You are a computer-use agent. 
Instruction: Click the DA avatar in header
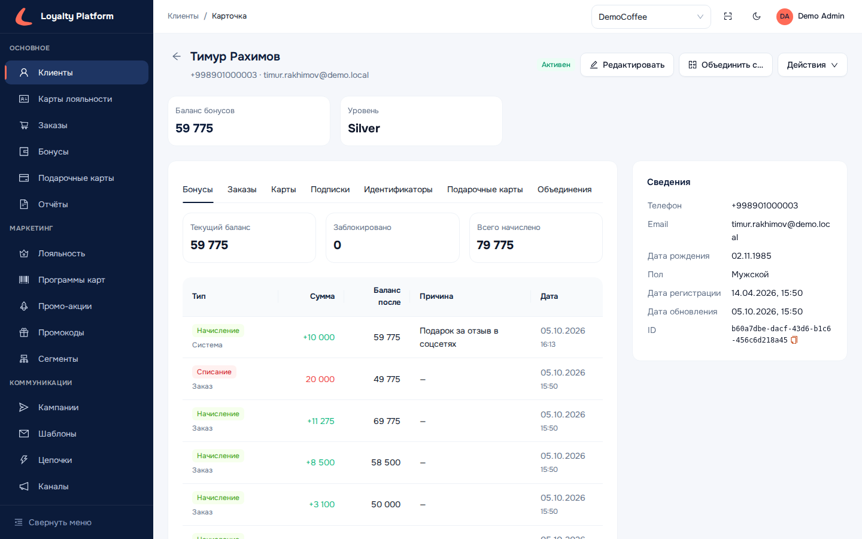784,16
